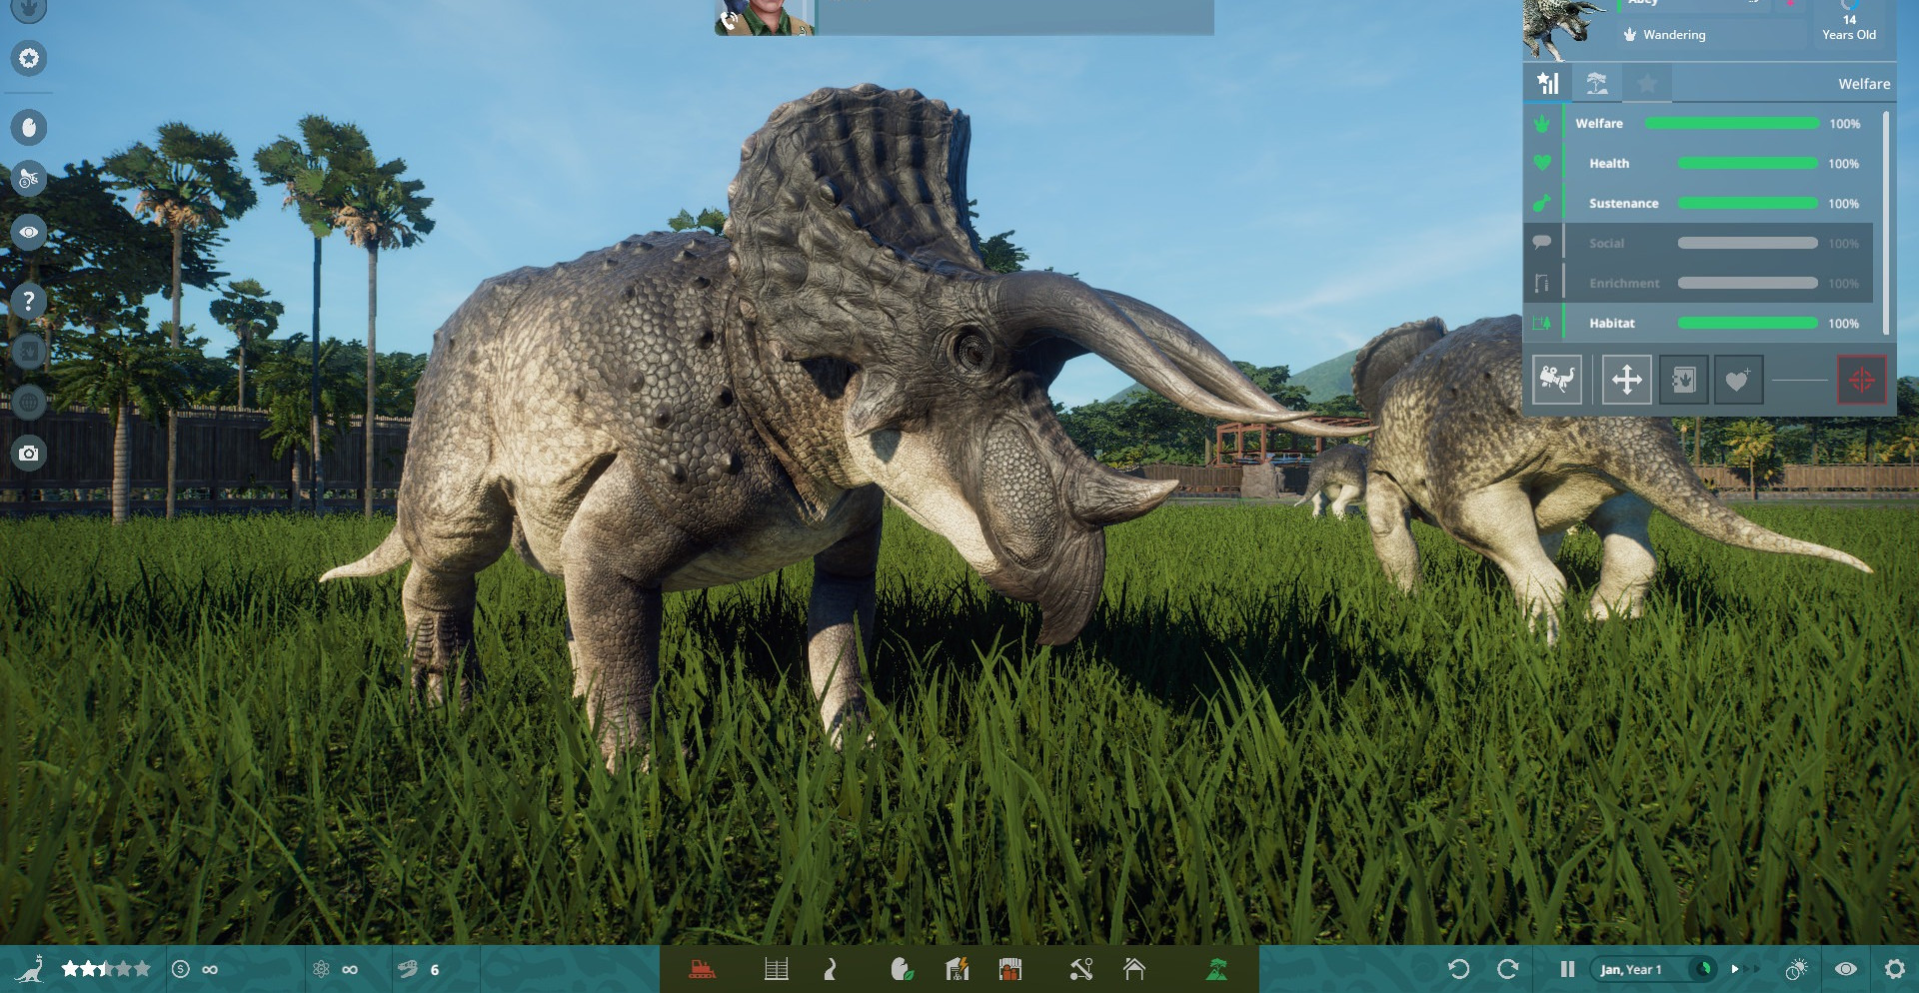Click the Health progress bar
Image resolution: width=1919 pixels, height=993 pixels.
1747,164
